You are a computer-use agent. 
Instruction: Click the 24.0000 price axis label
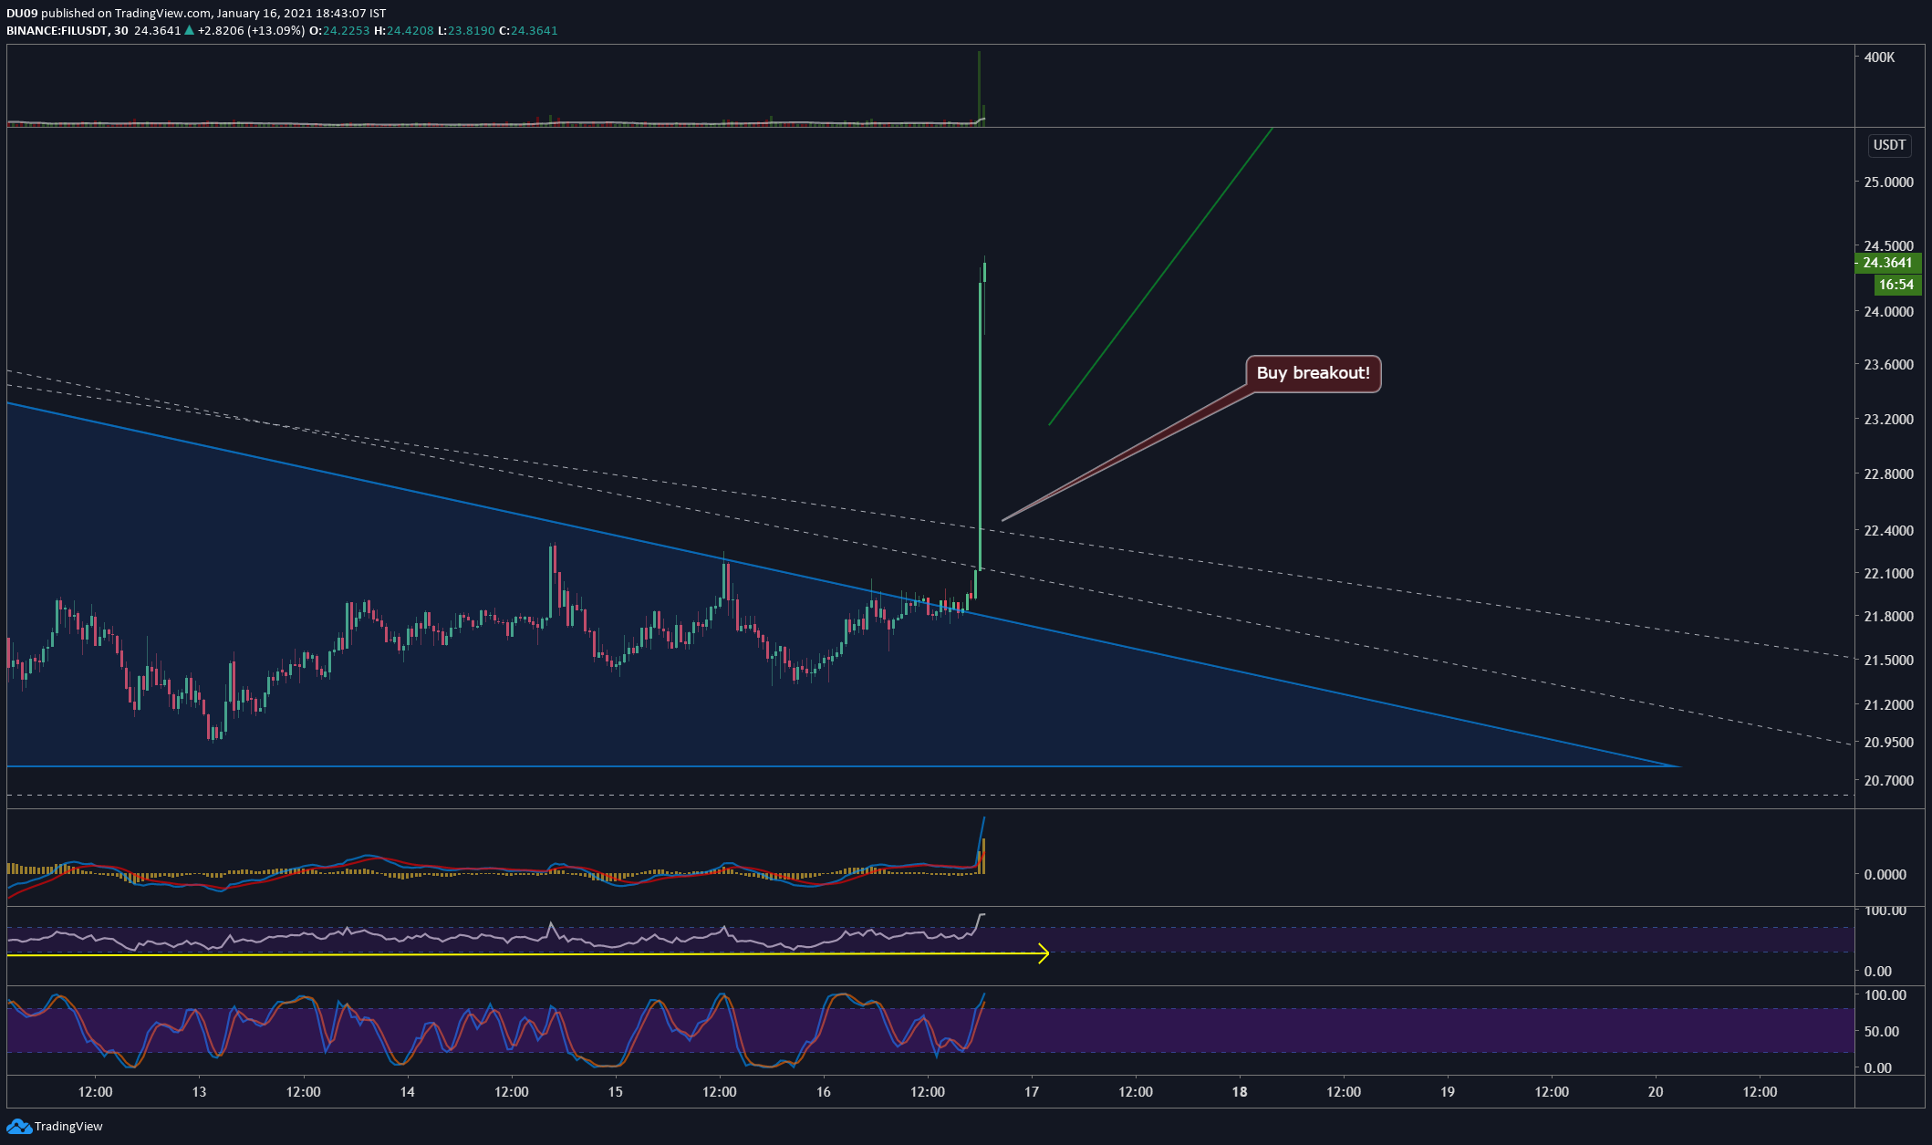[x=1889, y=311]
